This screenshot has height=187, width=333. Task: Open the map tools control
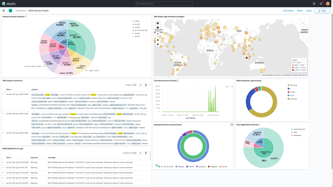pos(157,40)
